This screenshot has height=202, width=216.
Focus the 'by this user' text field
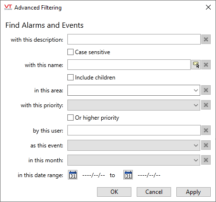pos(134,130)
